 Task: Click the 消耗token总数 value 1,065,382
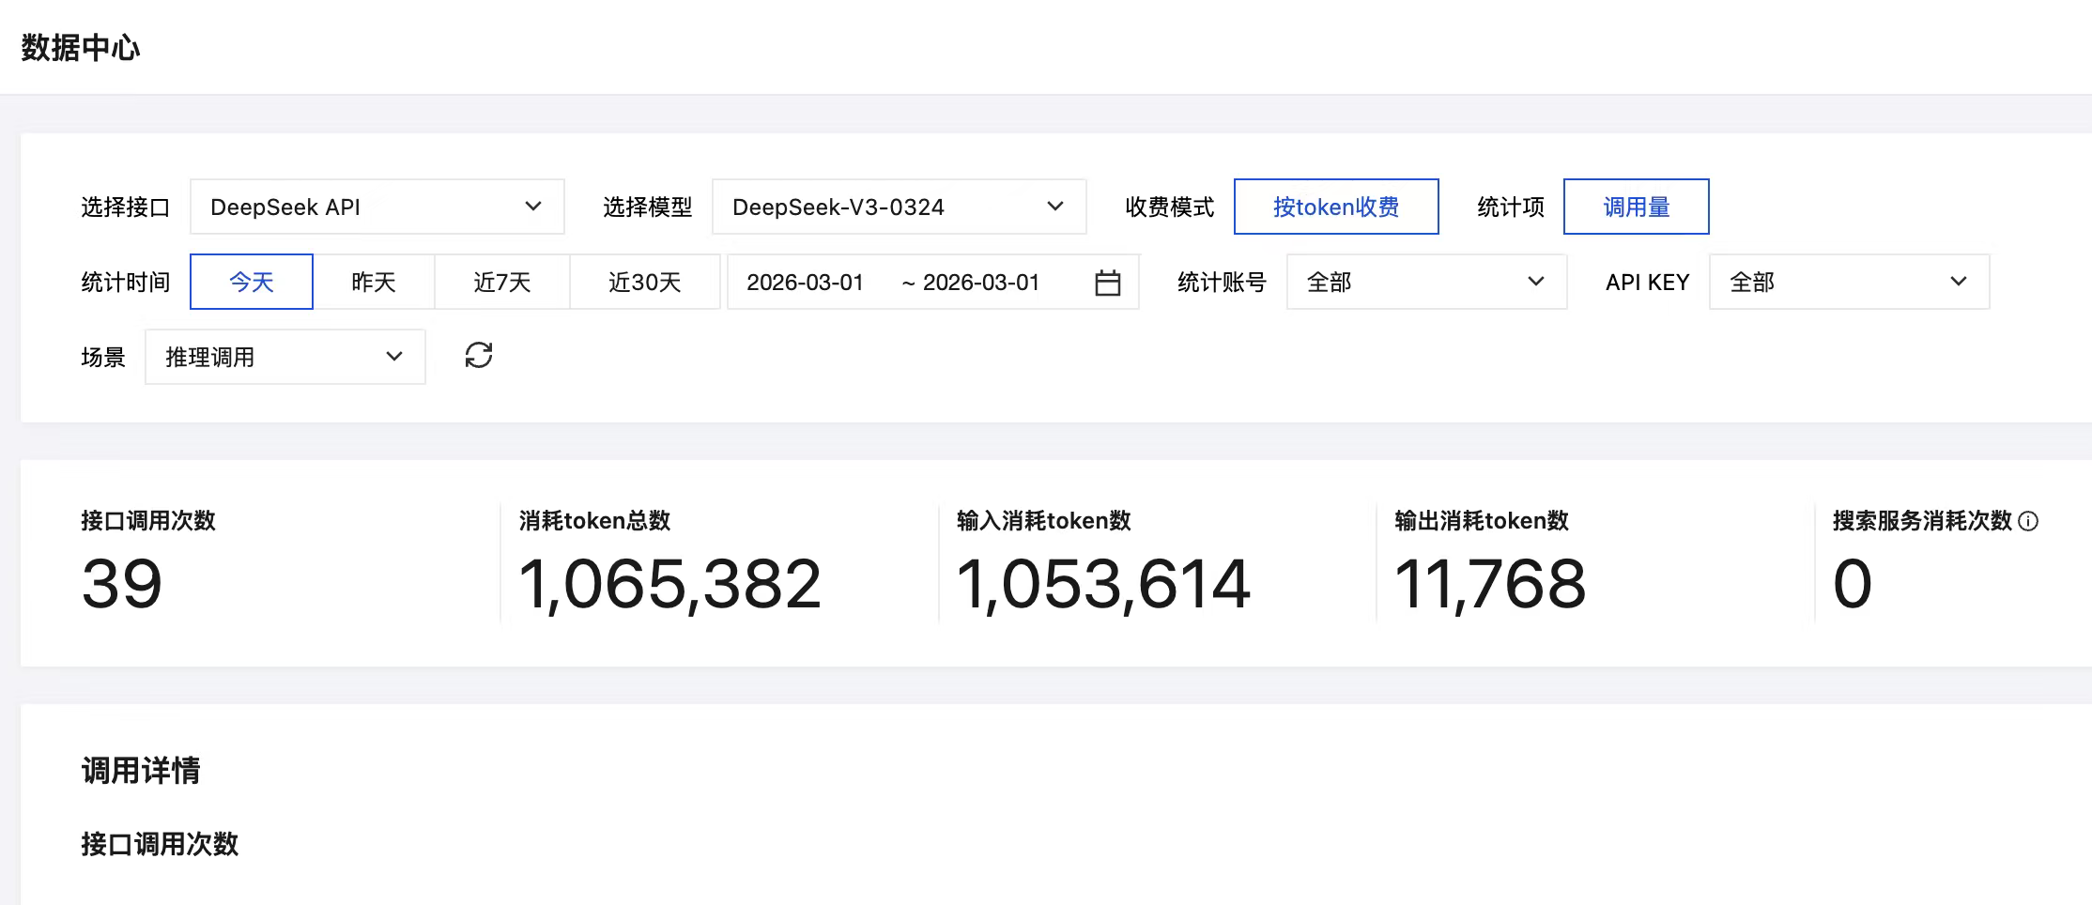[x=669, y=584]
